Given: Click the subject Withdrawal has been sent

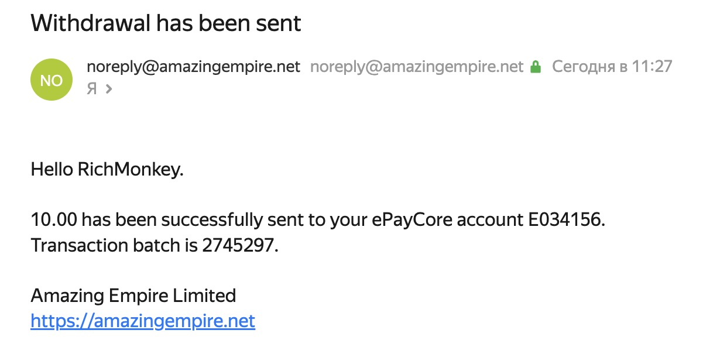Looking at the screenshot, I should coord(166,23).
